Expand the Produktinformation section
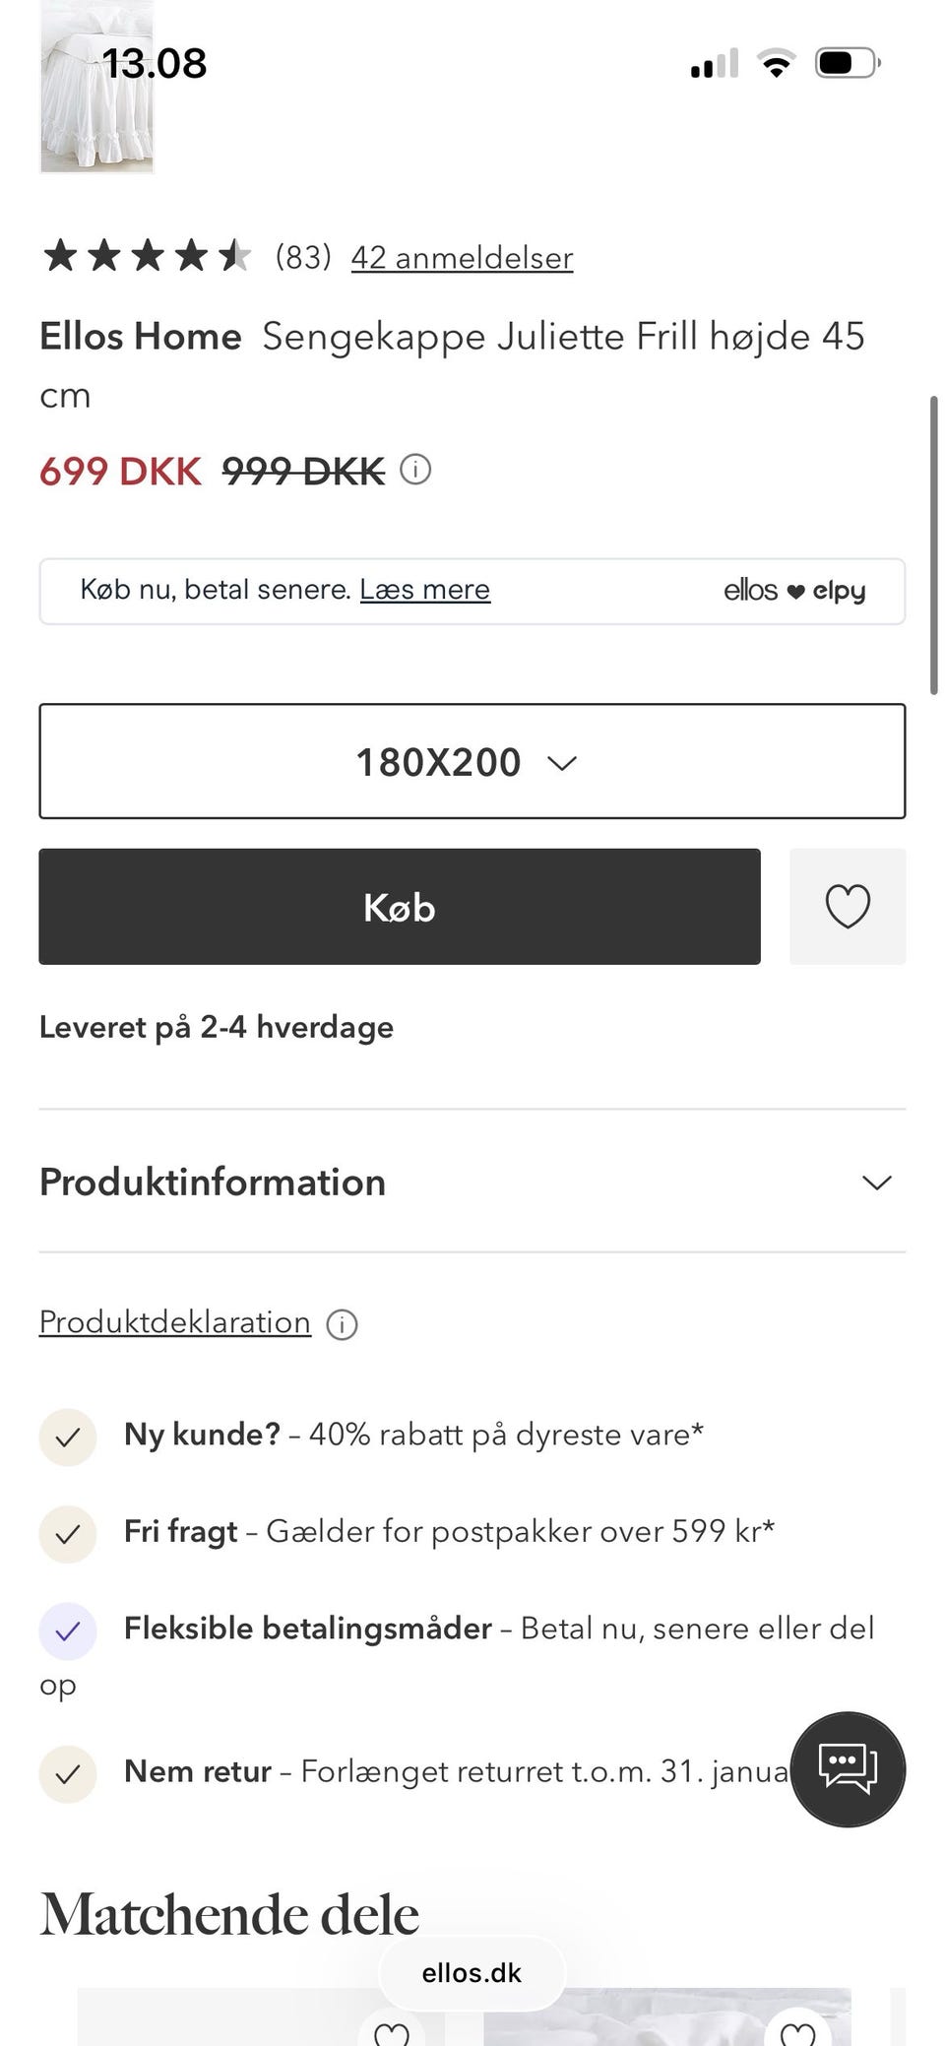The width and height of the screenshot is (945, 2046). pyautogui.click(x=213, y=1182)
